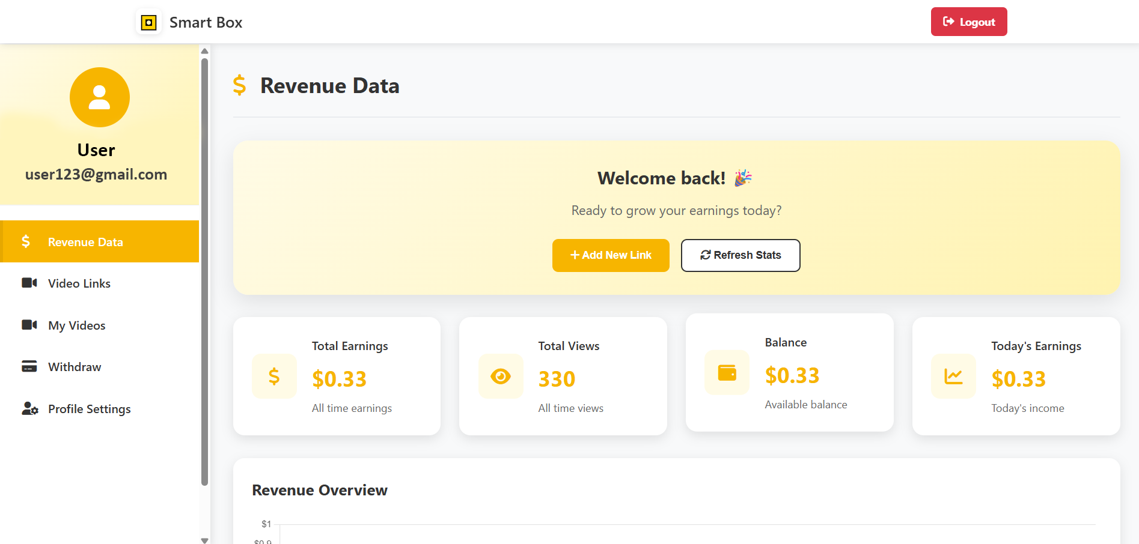Click the user-gear icon beside Profile Settings
Image resolution: width=1139 pixels, height=544 pixels.
pyautogui.click(x=29, y=409)
